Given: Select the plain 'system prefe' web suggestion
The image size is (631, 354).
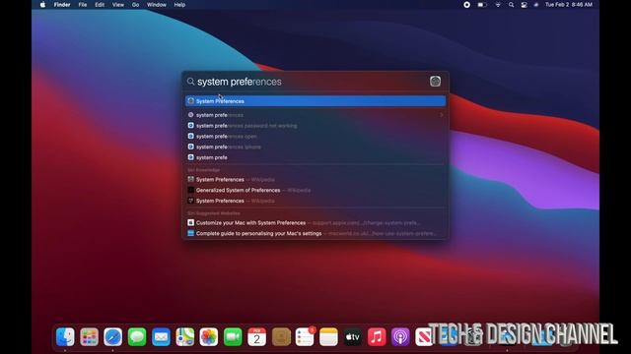Looking at the screenshot, I should tap(315, 157).
